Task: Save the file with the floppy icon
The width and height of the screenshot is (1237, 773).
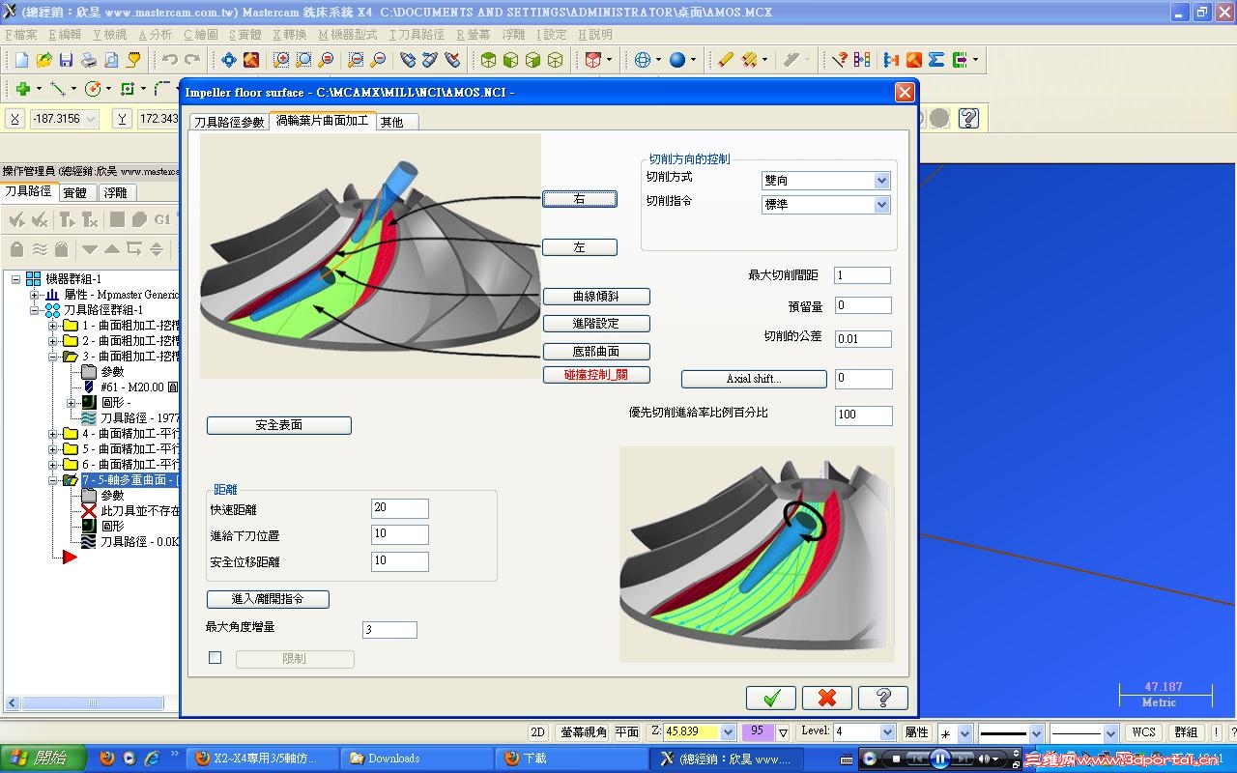Action: click(66, 60)
